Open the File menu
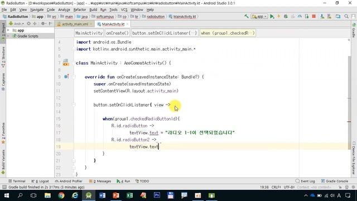 tap(4, 9)
